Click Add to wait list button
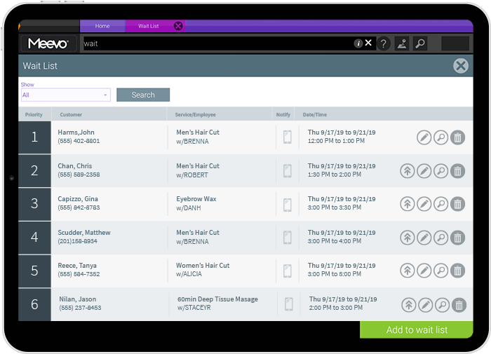Screen dimensions: 491x354 (416, 330)
